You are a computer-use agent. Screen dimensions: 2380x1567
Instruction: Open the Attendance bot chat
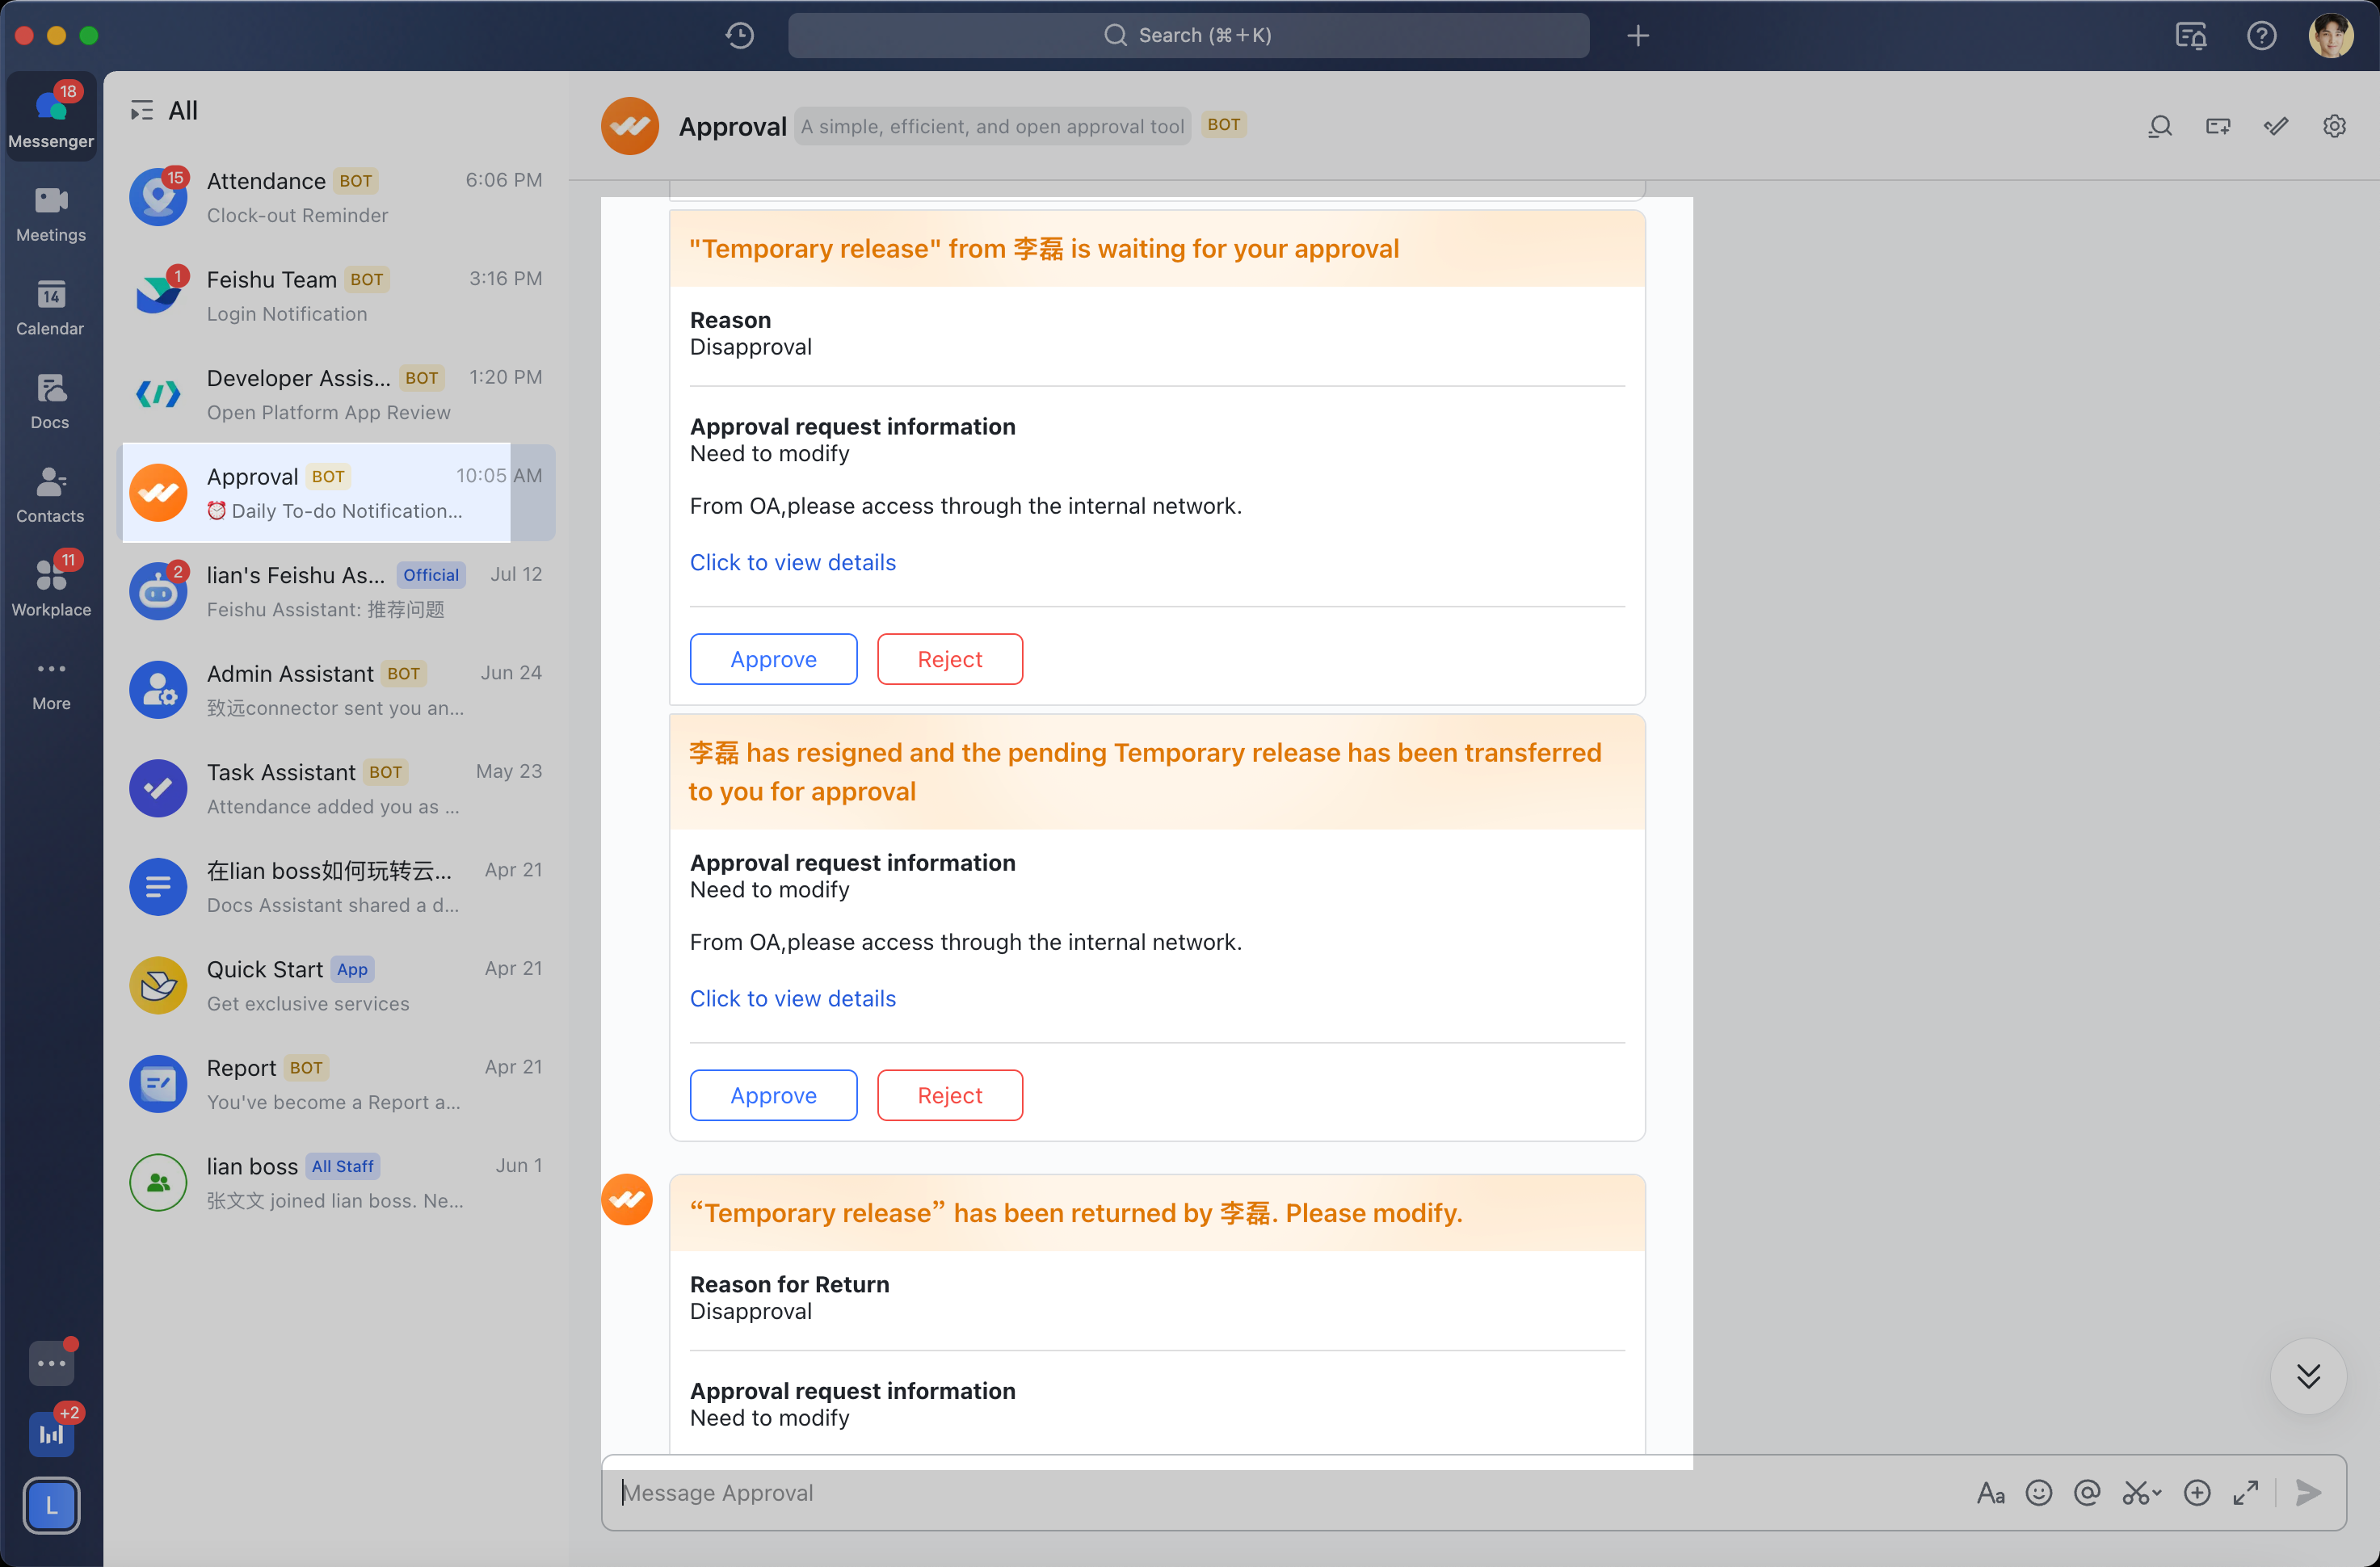[x=336, y=197]
